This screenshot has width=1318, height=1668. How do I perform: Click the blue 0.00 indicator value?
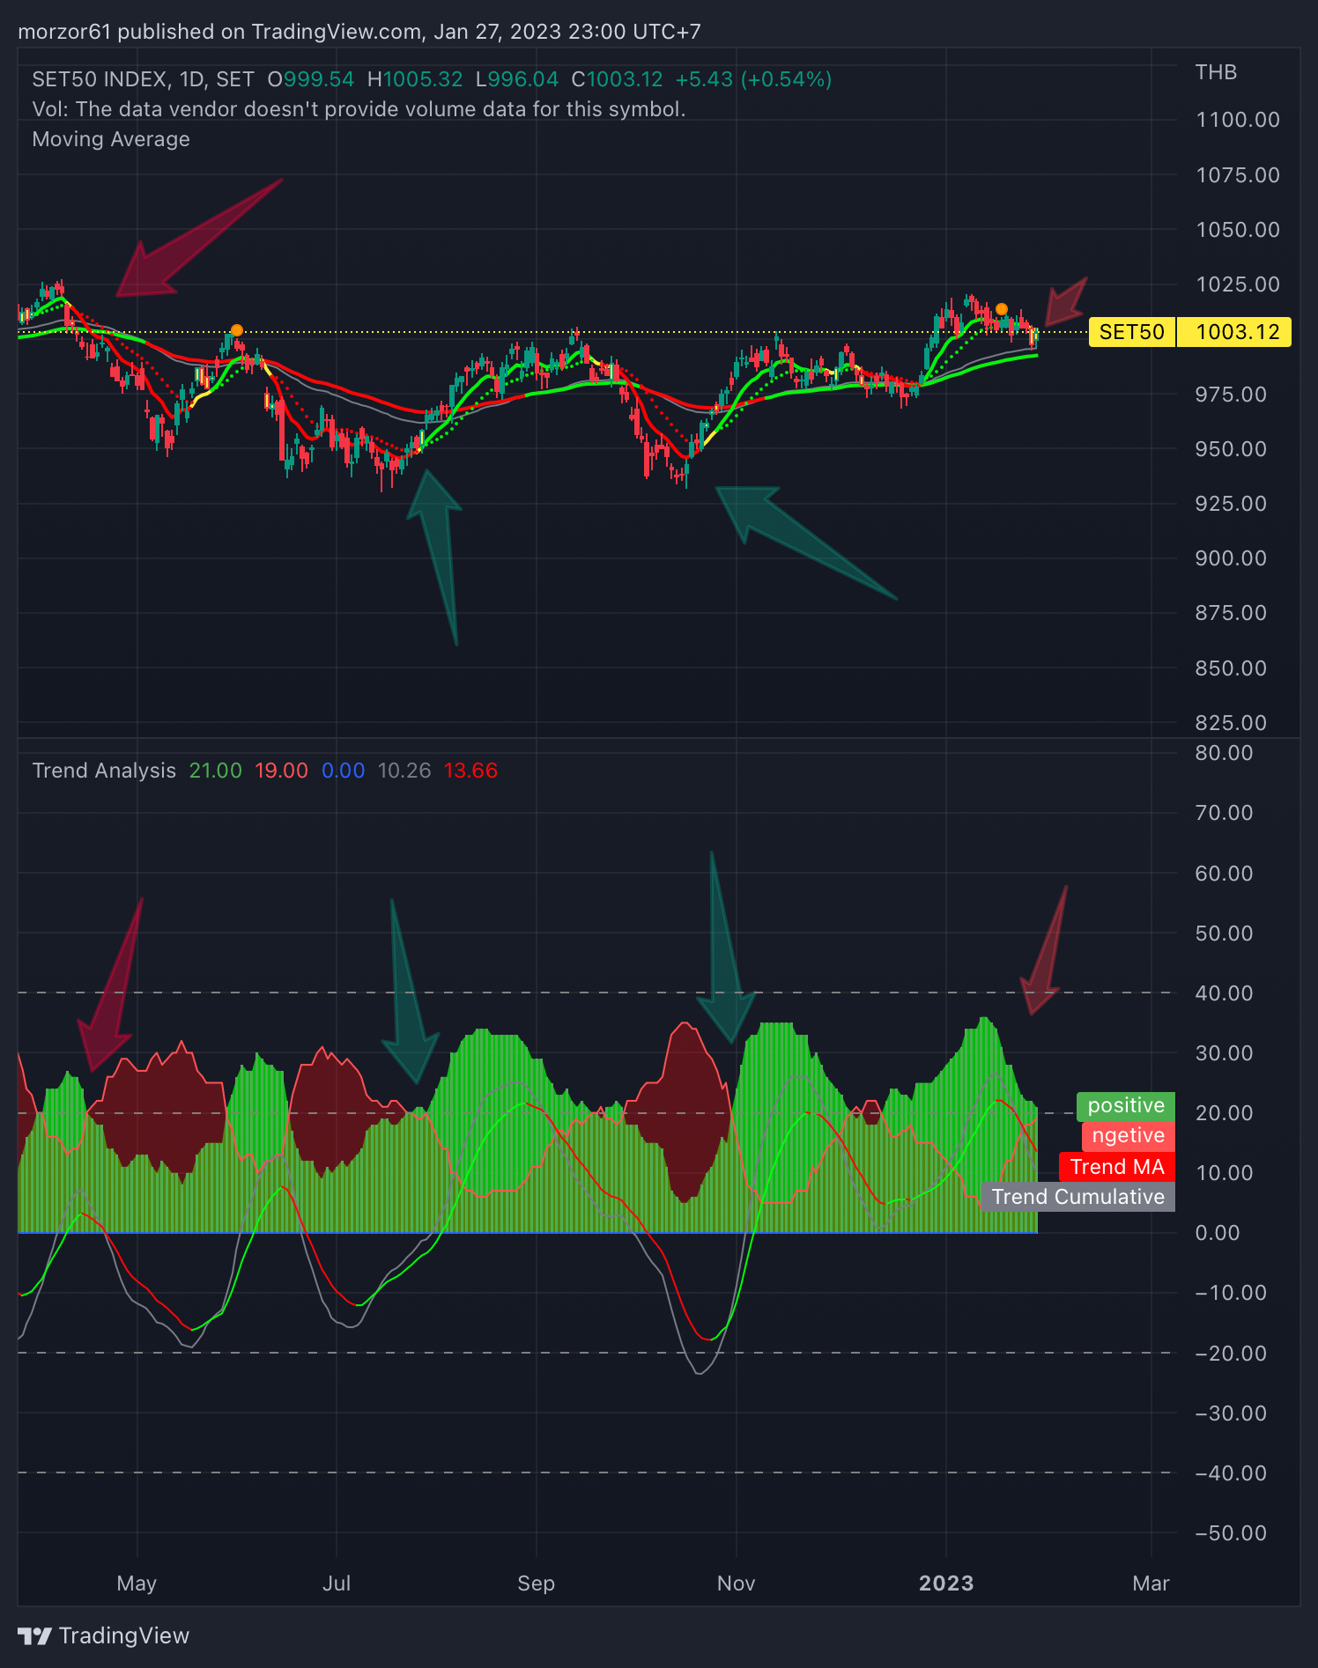tap(344, 771)
